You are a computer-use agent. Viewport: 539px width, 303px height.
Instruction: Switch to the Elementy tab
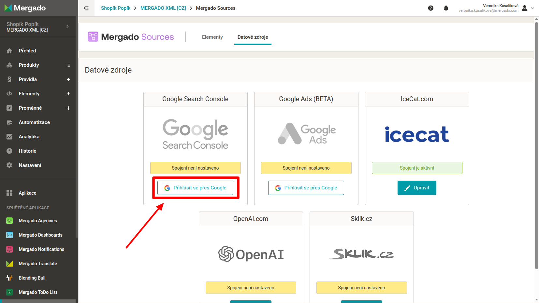tap(212, 37)
